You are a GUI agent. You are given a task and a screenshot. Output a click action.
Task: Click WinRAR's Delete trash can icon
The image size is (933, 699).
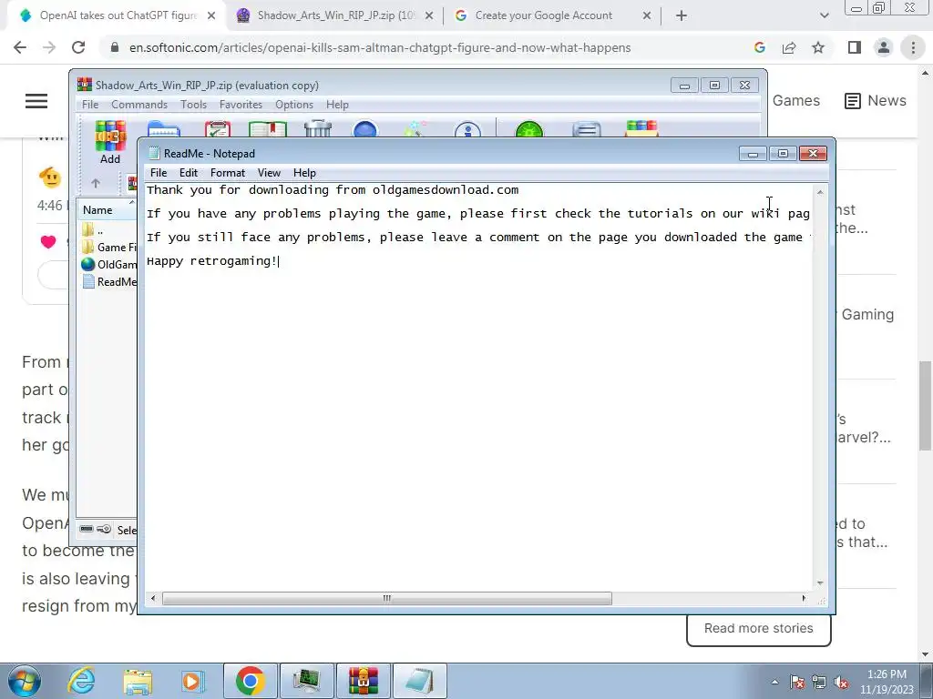pos(318,128)
